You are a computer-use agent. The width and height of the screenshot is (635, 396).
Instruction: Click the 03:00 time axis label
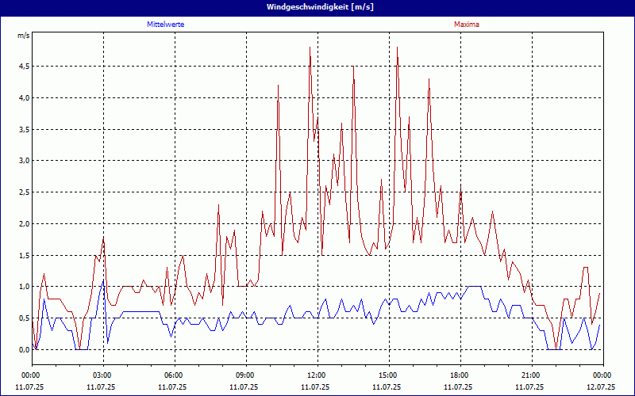[102, 375]
